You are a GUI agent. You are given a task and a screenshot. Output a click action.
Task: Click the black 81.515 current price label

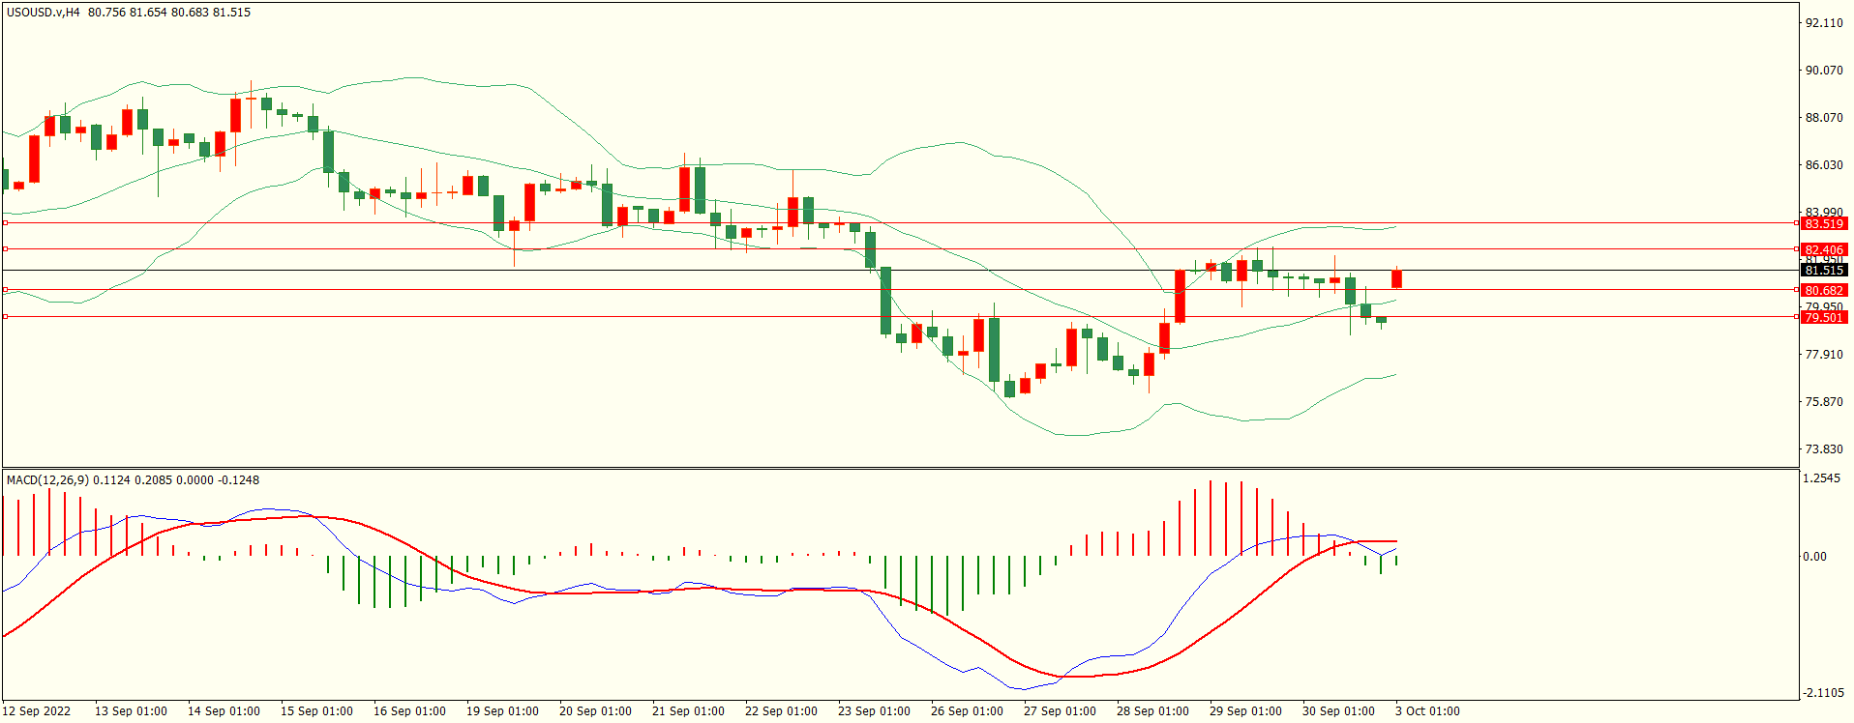(x=1823, y=271)
